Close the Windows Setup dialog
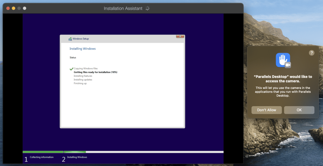 [180, 36]
